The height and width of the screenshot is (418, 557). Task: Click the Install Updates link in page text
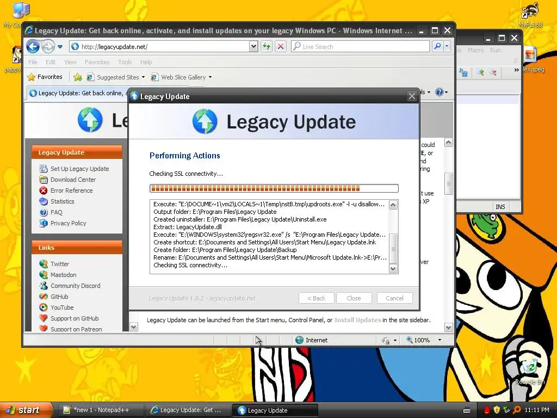(x=357, y=320)
